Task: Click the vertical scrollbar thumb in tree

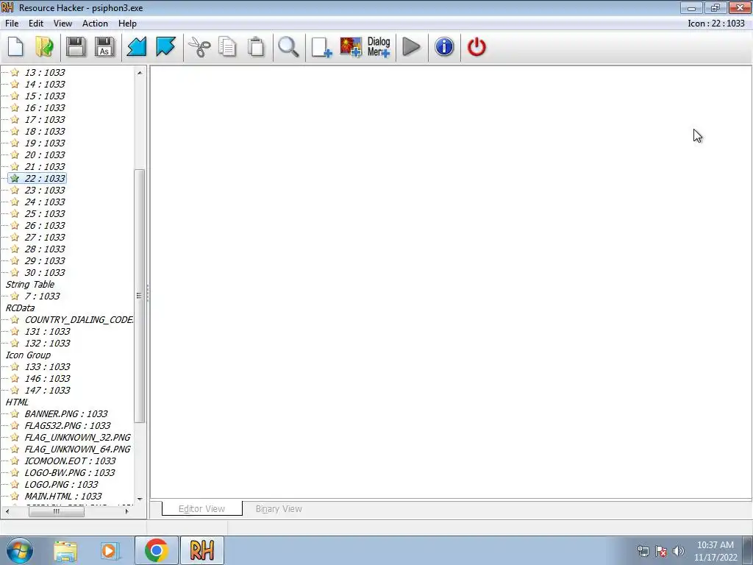Action: point(140,296)
